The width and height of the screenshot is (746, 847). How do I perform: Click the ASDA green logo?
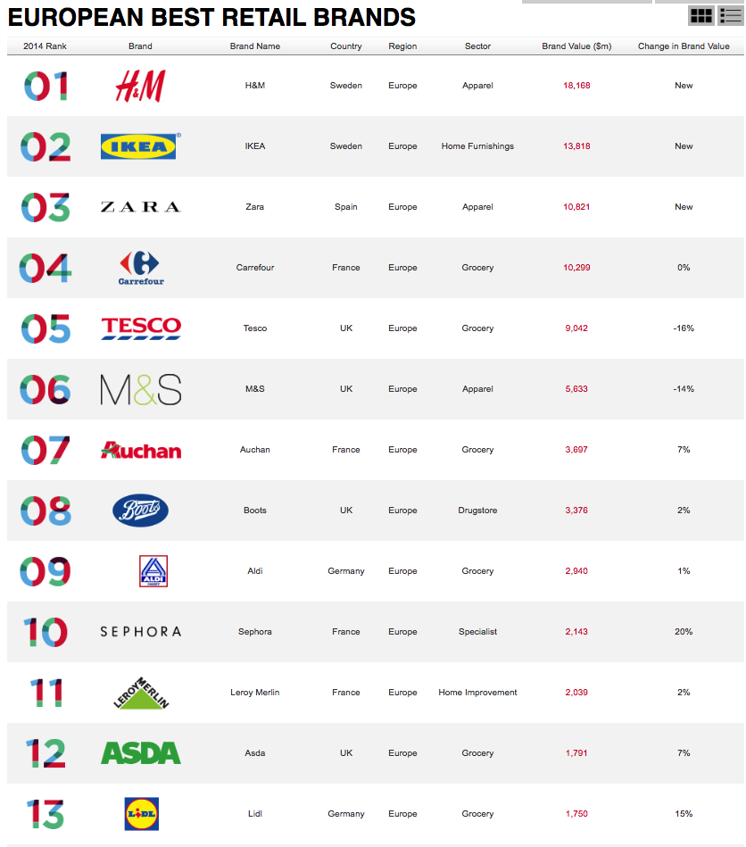coord(140,753)
